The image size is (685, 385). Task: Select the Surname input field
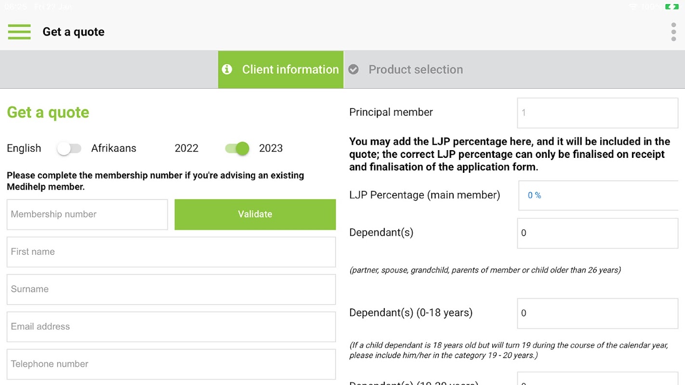(x=171, y=289)
